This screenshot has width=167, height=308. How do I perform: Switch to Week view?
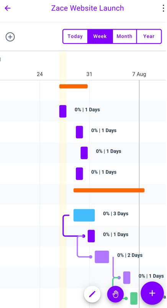(x=100, y=37)
